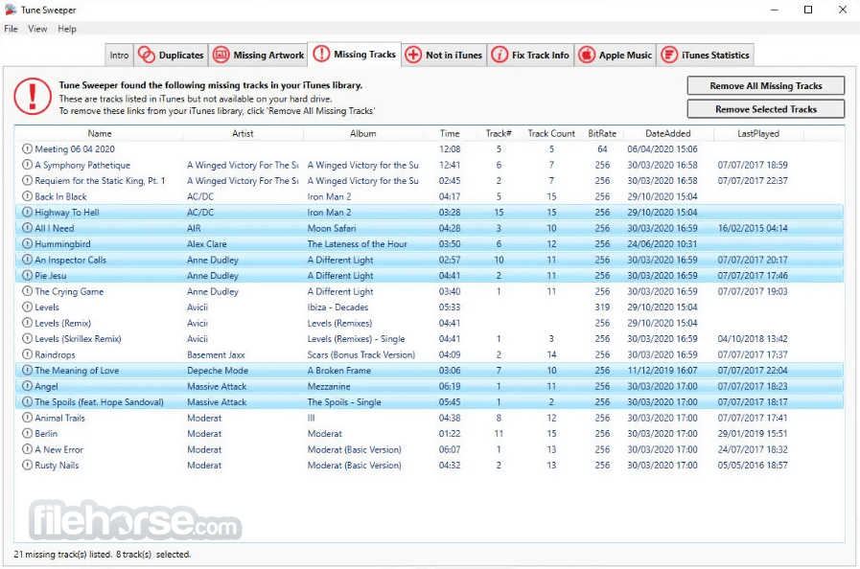Open the Help menu
860x569 pixels.
point(67,29)
